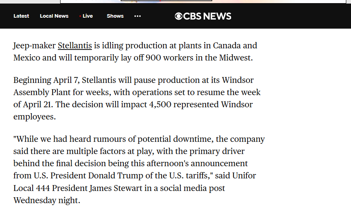Screen dimensions: 351x211
Task: Click the CBS eye logo icon
Action: [179, 16]
